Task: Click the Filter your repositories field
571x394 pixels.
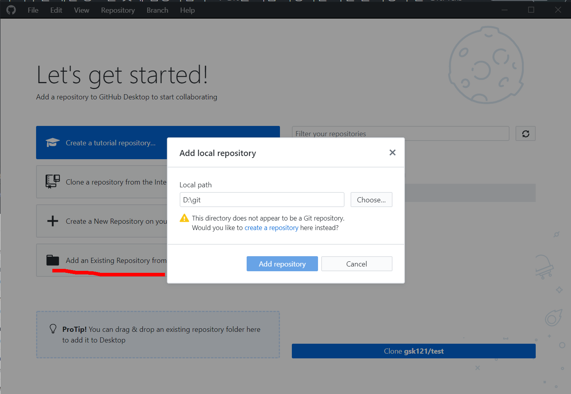Action: click(x=400, y=133)
